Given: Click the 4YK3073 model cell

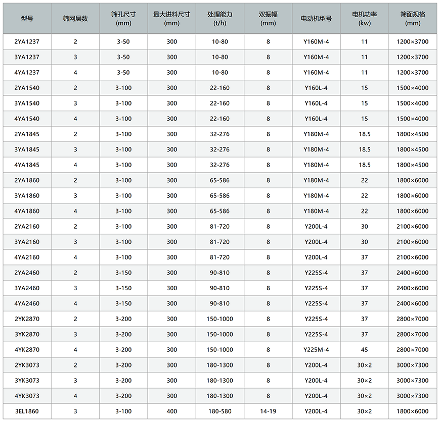Looking at the screenshot, I should point(27,396).
